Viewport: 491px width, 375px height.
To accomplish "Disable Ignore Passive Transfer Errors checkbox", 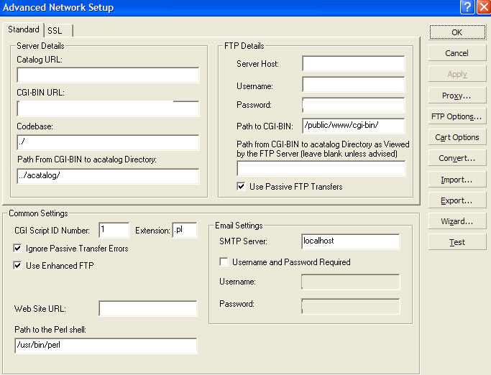I will tap(19, 249).
